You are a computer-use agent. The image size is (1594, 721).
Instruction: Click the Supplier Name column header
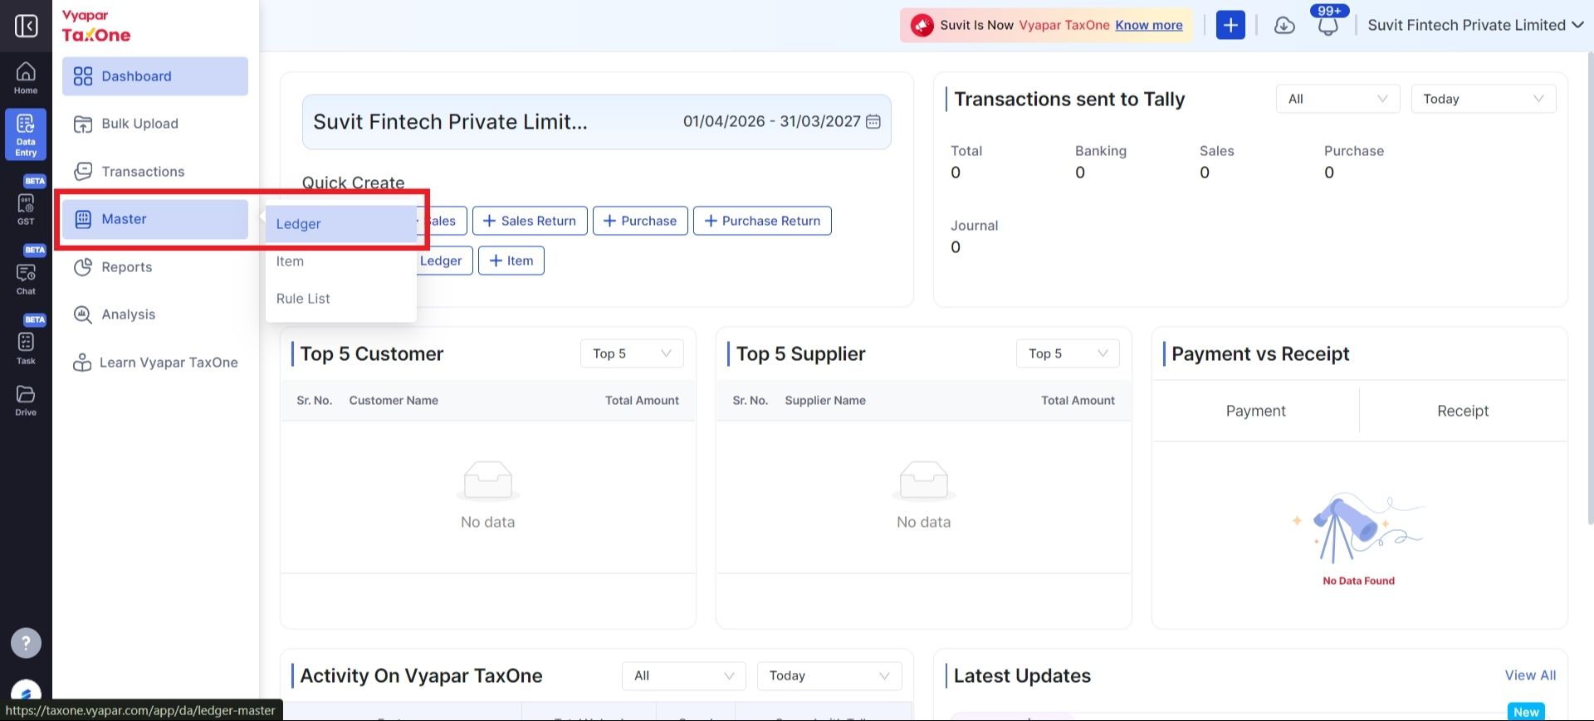825,400
